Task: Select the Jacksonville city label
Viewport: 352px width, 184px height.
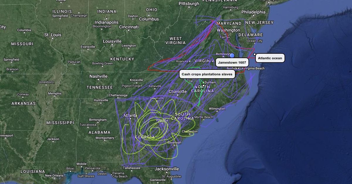Action: (167, 169)
